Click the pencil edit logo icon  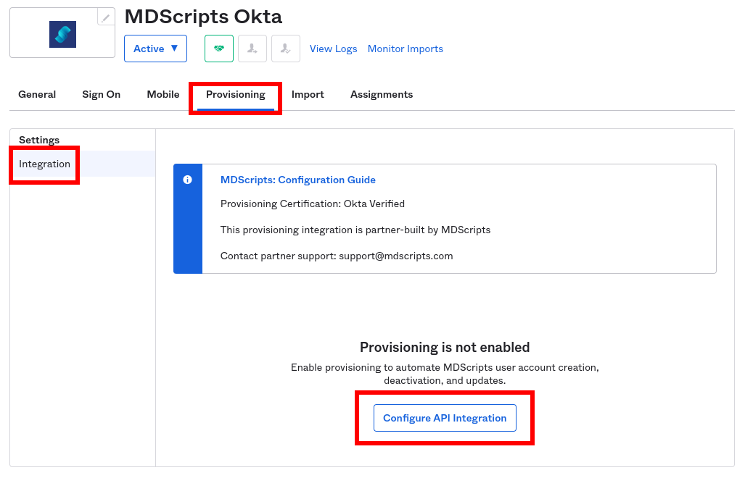(106, 17)
